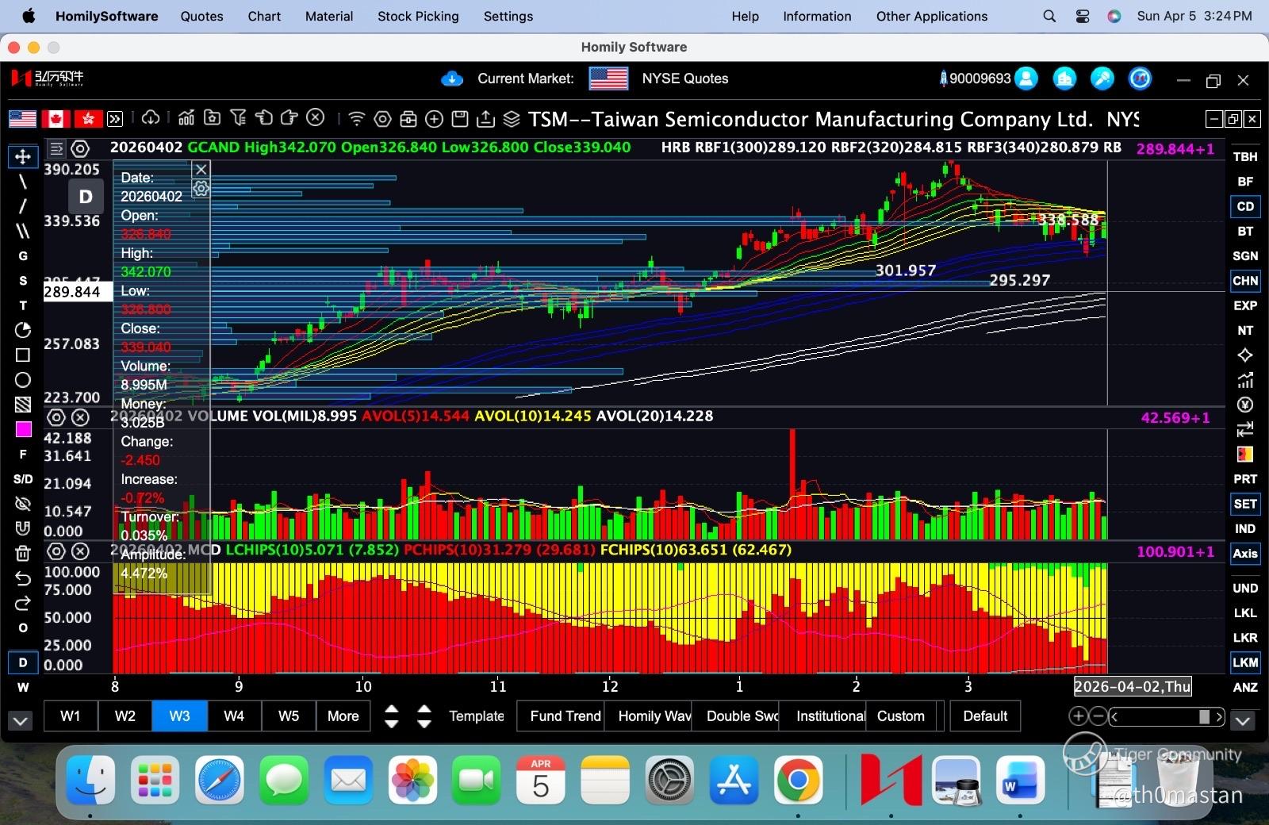Toggle the LKM button in right sidebar
1269x825 pixels.
(1245, 662)
